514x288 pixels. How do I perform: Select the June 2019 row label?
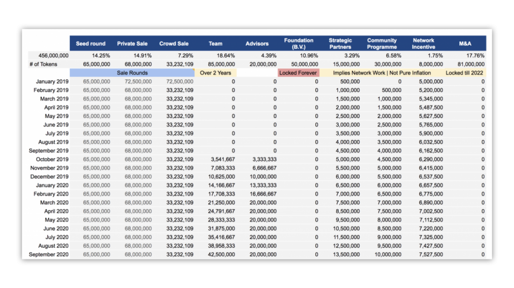(56, 125)
